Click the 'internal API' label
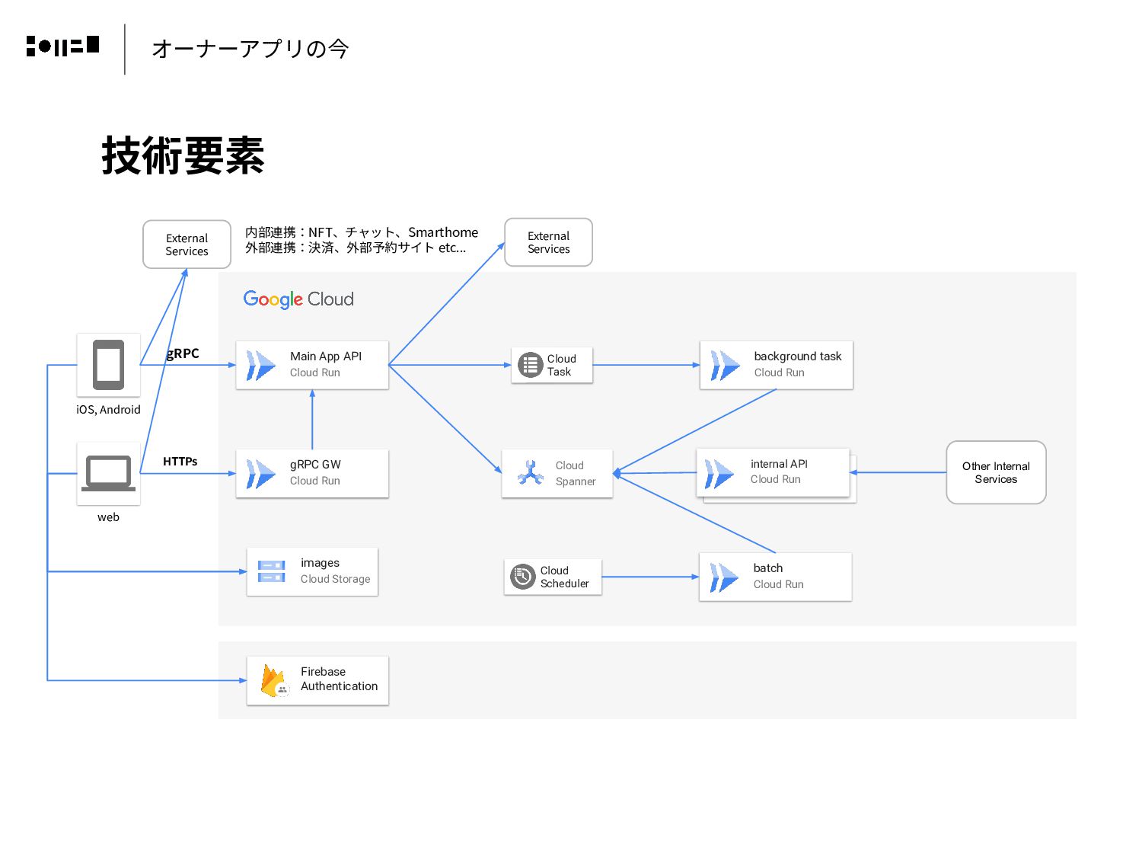The height and width of the screenshot is (857, 1142). (x=779, y=464)
